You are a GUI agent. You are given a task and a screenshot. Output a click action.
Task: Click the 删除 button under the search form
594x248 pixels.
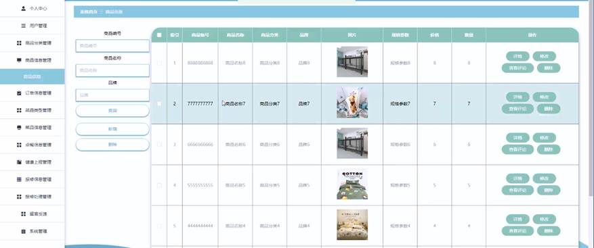point(112,145)
